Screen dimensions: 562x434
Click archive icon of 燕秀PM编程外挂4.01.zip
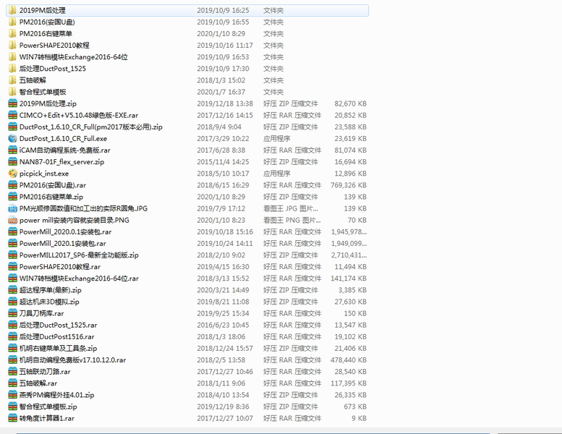12,394
